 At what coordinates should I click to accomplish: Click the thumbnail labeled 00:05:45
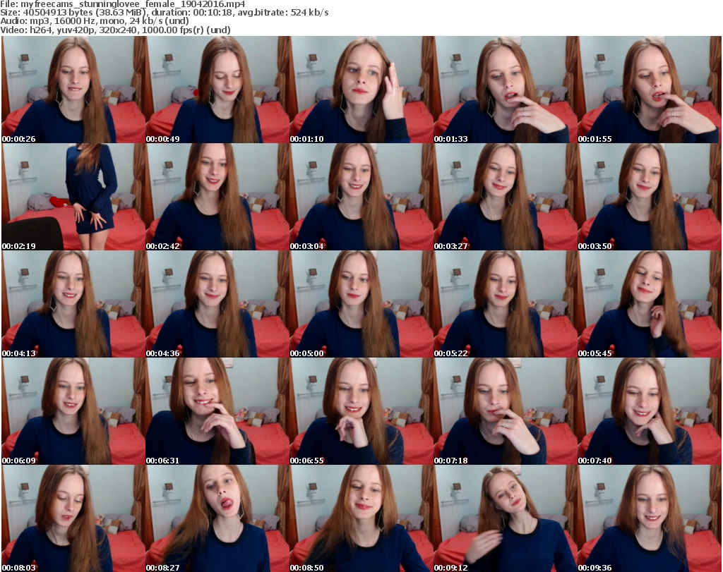650,305
